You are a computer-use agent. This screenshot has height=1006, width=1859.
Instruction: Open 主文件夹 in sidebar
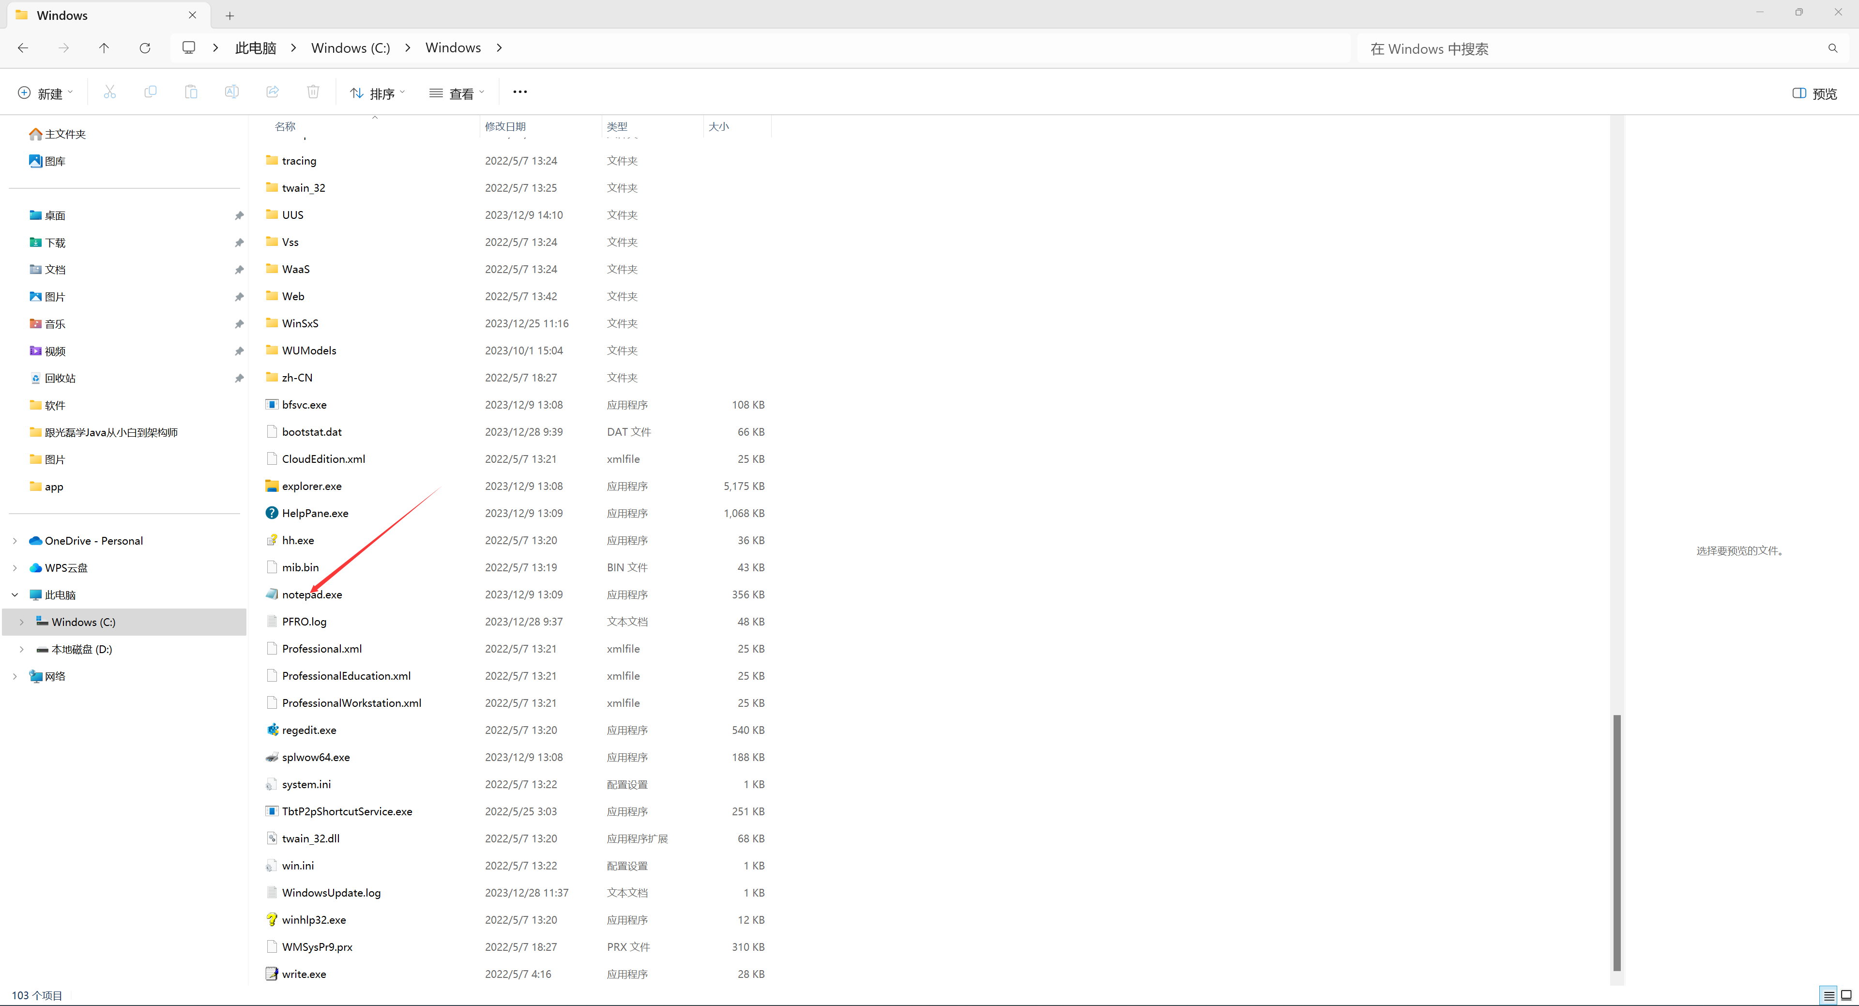(x=58, y=134)
